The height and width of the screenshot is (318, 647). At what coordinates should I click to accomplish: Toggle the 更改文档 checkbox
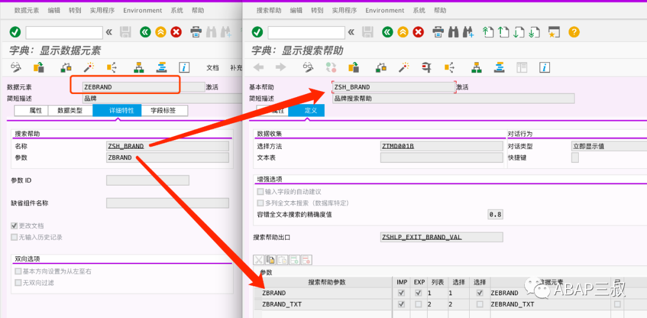point(15,226)
